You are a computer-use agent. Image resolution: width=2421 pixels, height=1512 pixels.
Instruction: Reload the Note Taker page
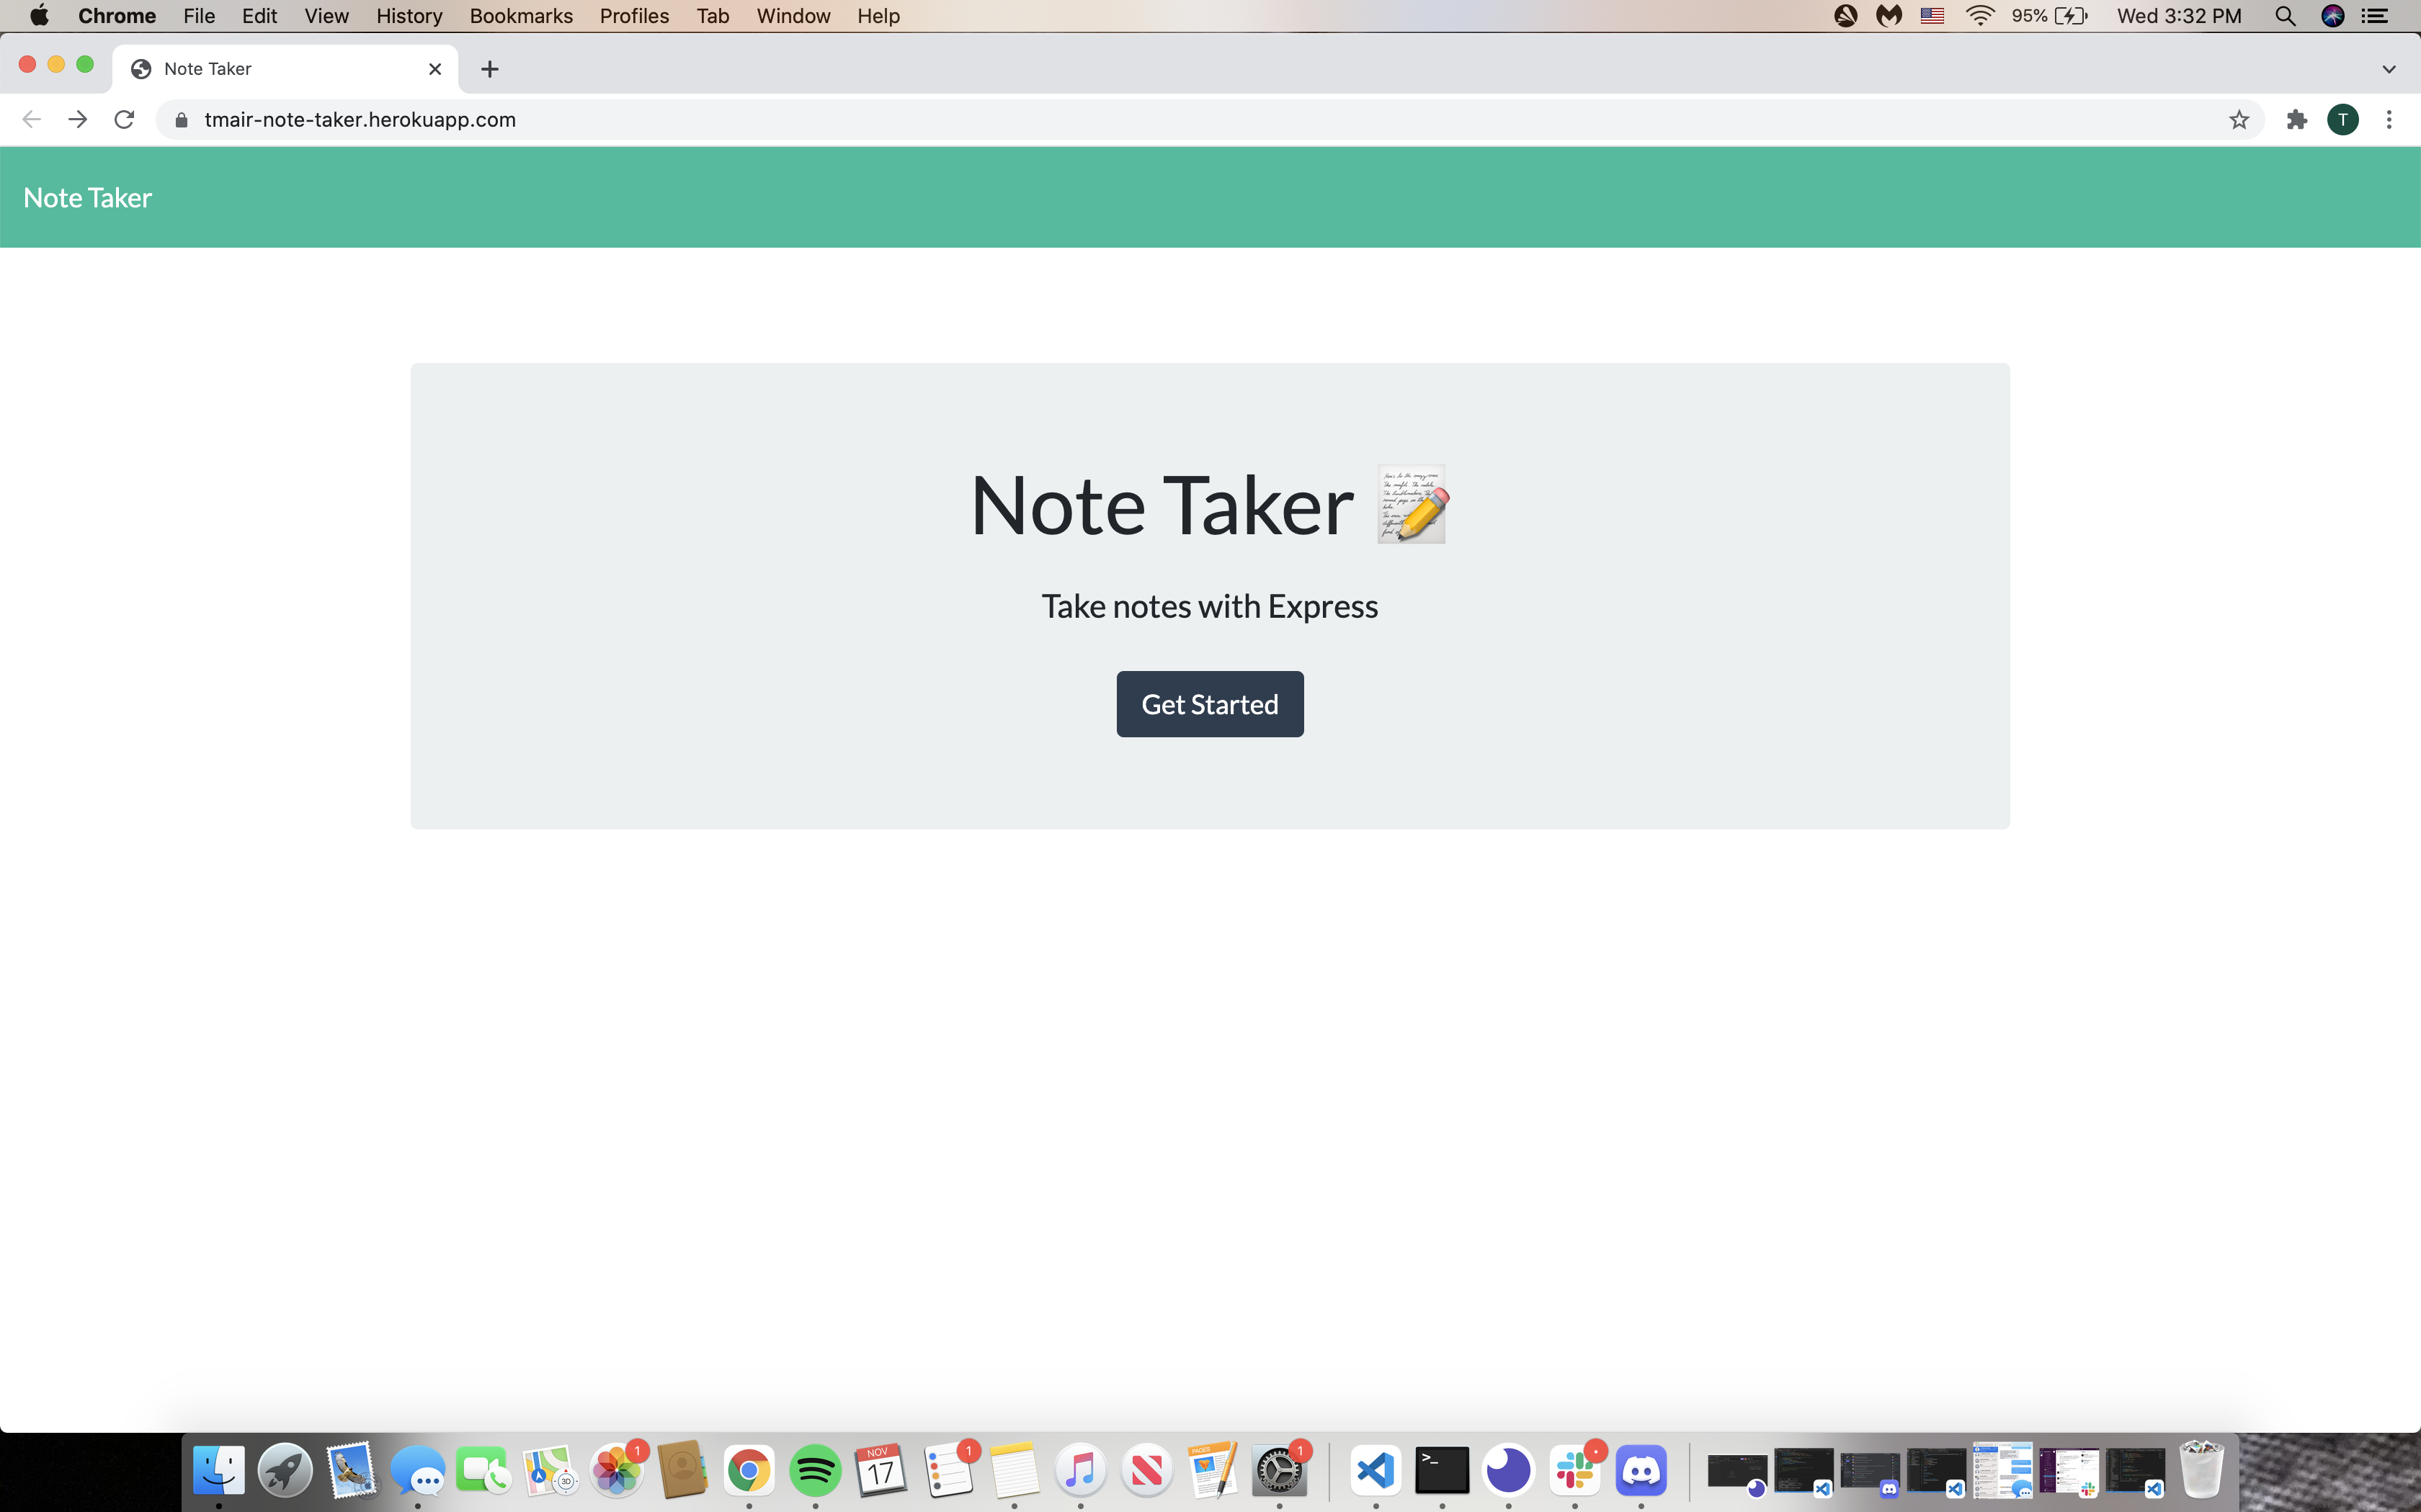[x=124, y=119]
